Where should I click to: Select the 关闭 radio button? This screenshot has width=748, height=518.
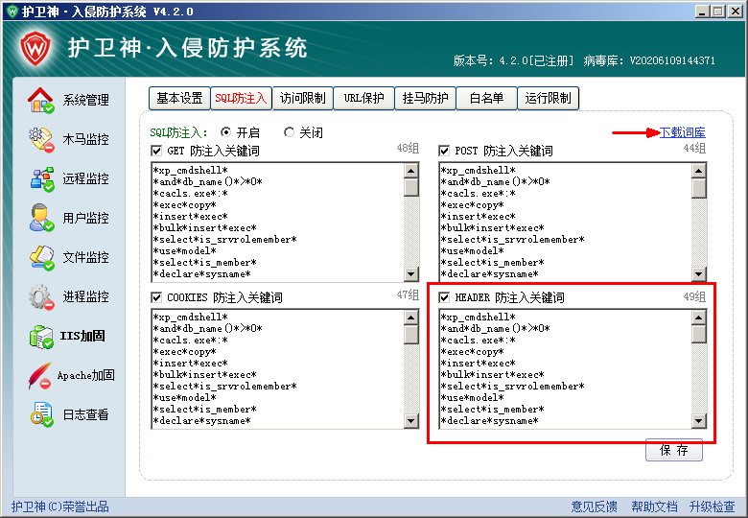(x=290, y=132)
